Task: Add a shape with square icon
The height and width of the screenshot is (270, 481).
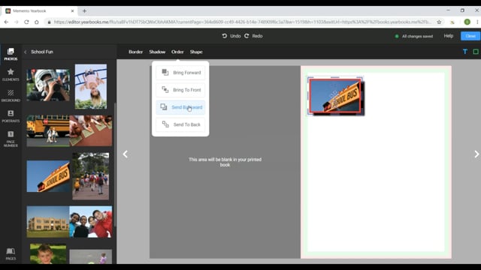Action: [x=476, y=52]
